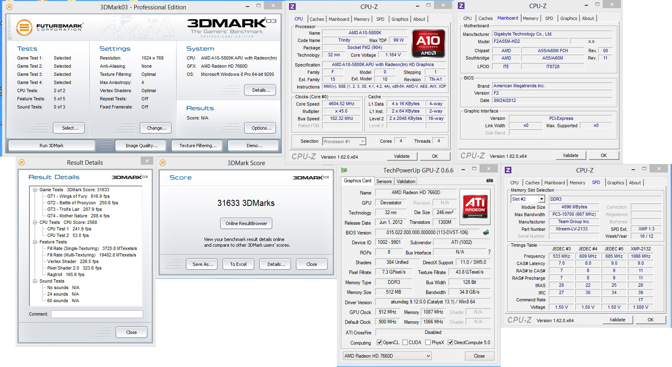672x367 pixels.
Task: Switch to the Sensors tab in GPU-Z
Action: point(384,181)
